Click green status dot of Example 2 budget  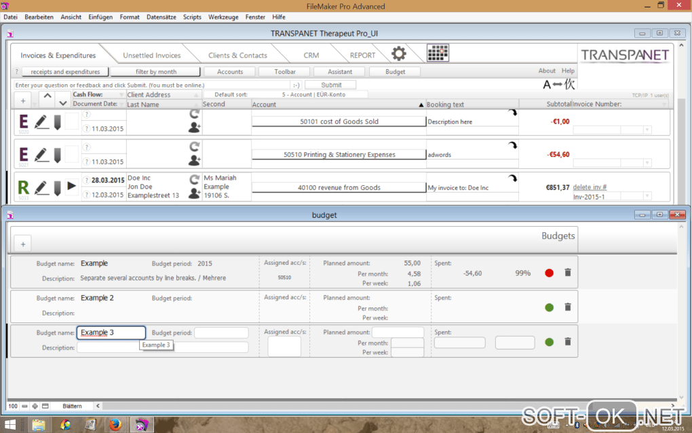(549, 307)
